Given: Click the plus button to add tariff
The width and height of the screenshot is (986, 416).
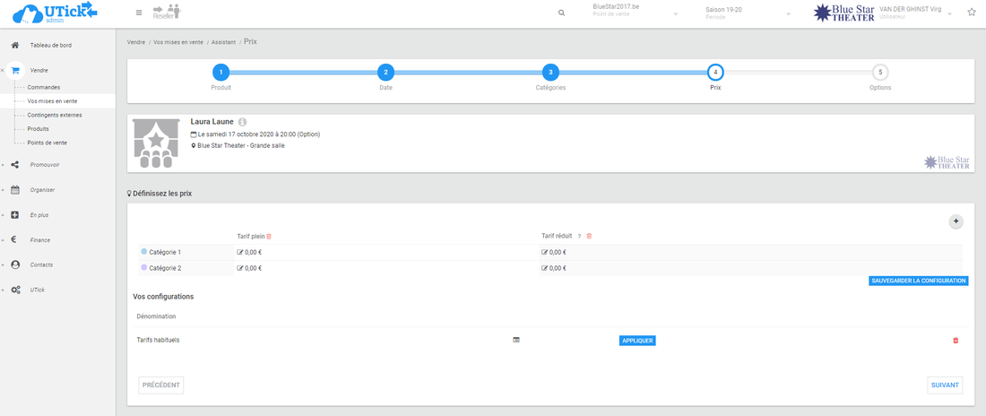Looking at the screenshot, I should [x=956, y=221].
